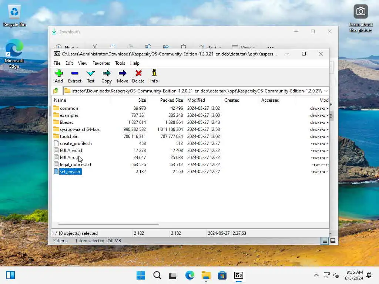The width and height of the screenshot is (379, 284).
Task: Select the libexec folder
Action: pyautogui.click(x=67, y=122)
